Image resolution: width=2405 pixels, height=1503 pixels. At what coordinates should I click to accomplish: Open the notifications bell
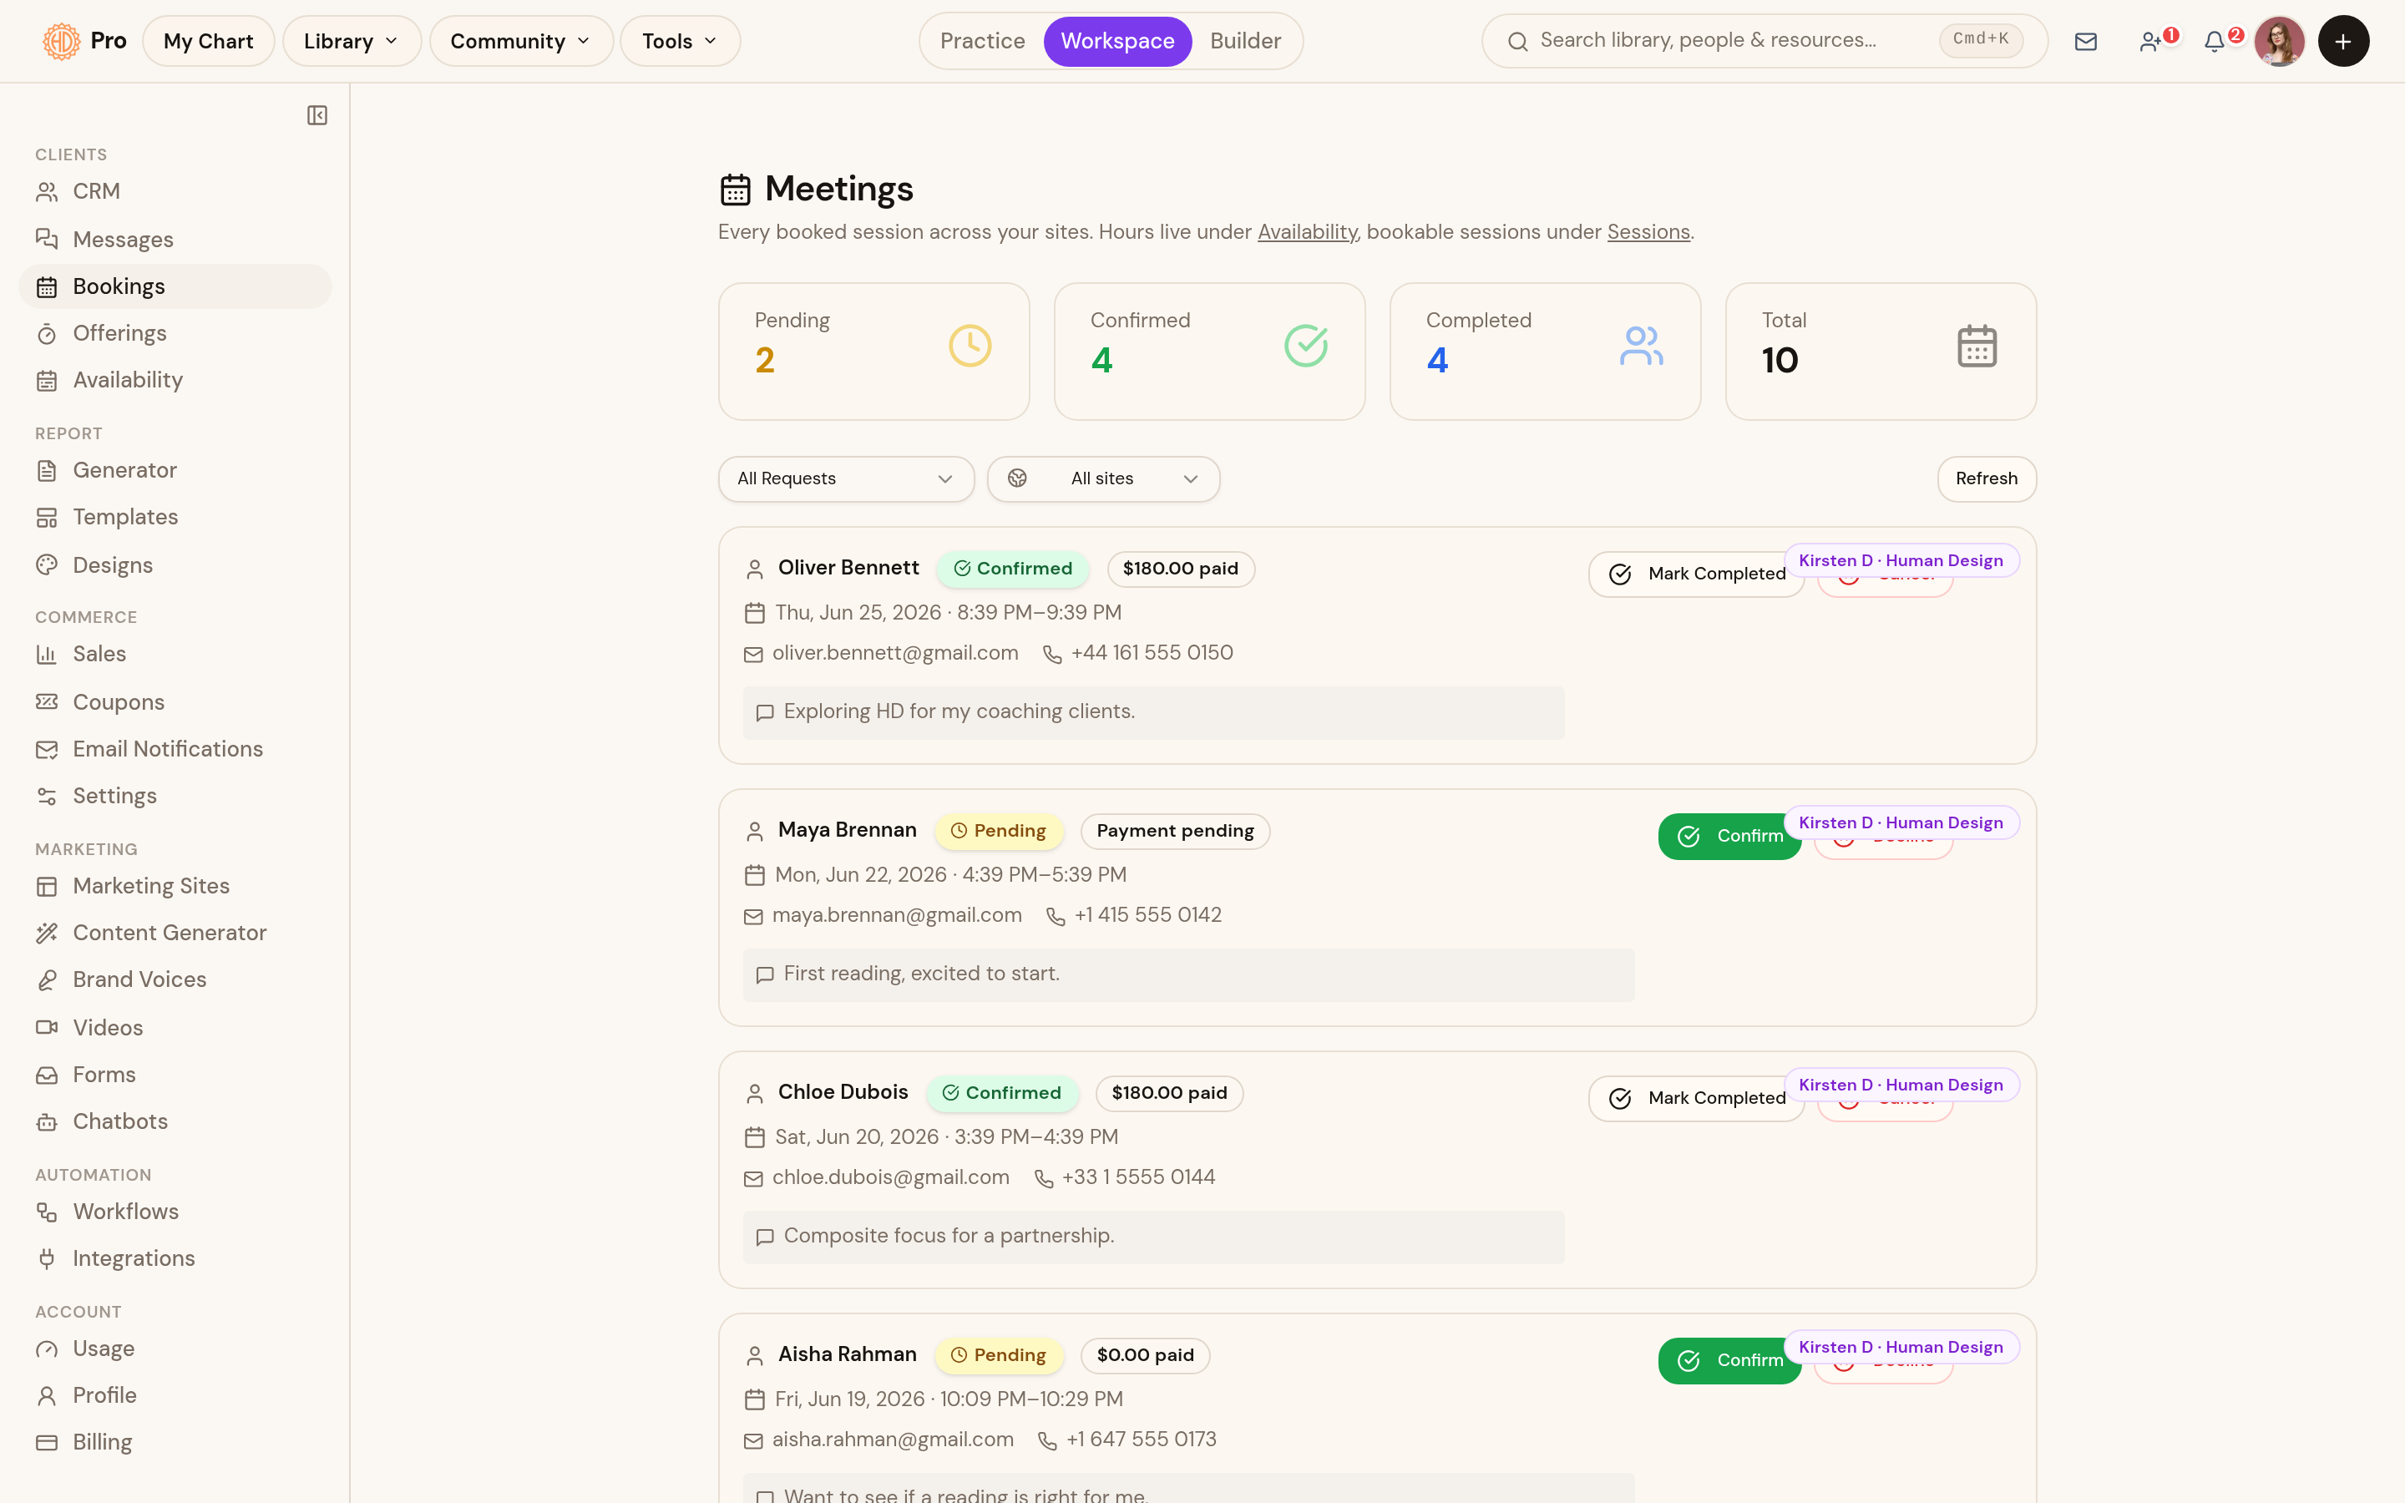pos(2215,41)
